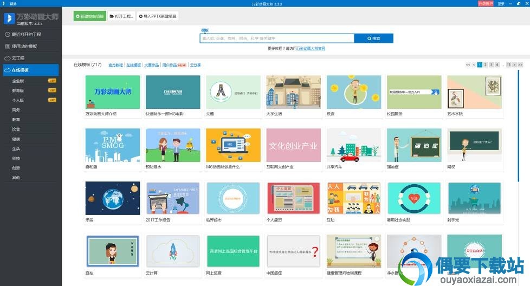Open 云工程 cloud projects in sidebar

[x=31, y=58]
